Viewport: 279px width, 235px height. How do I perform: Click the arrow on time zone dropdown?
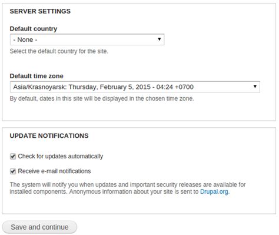tap(255, 86)
